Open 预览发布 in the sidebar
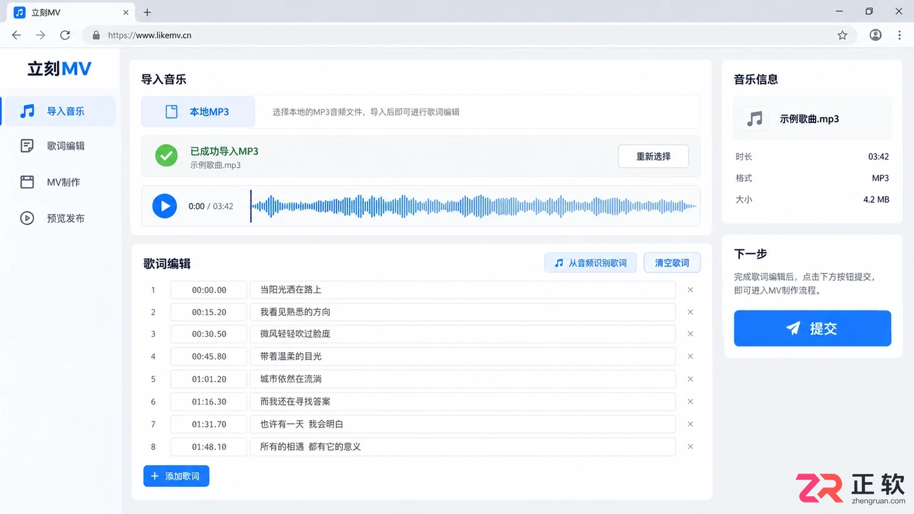 tap(59, 218)
